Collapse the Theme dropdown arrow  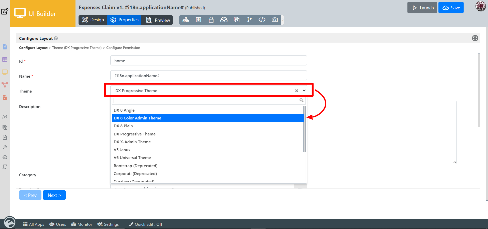tap(304, 91)
